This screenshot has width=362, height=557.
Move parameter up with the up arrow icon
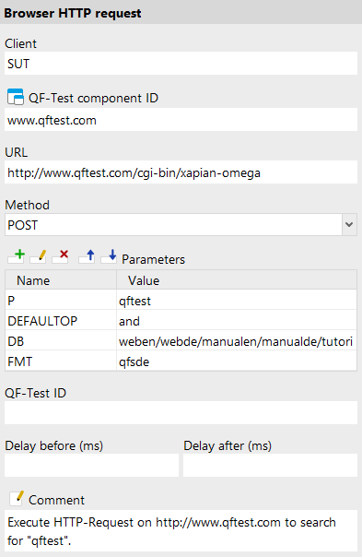pos(87,256)
